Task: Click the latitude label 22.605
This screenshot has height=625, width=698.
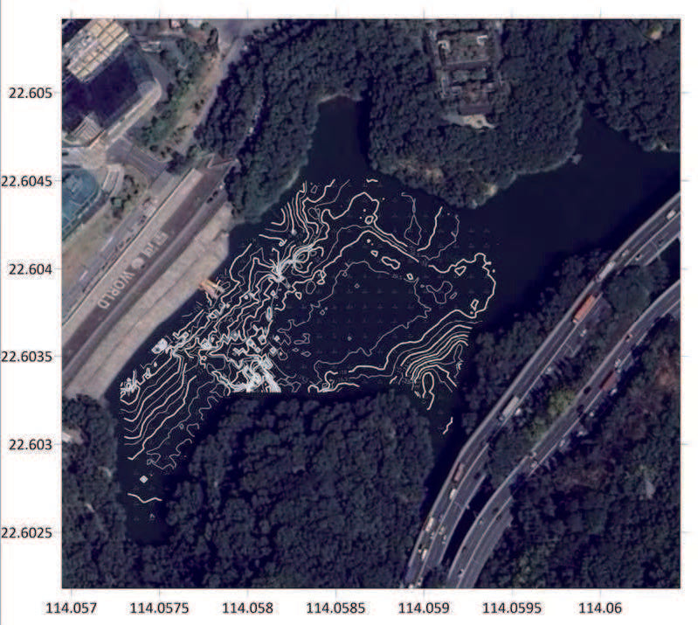Action: 30,94
